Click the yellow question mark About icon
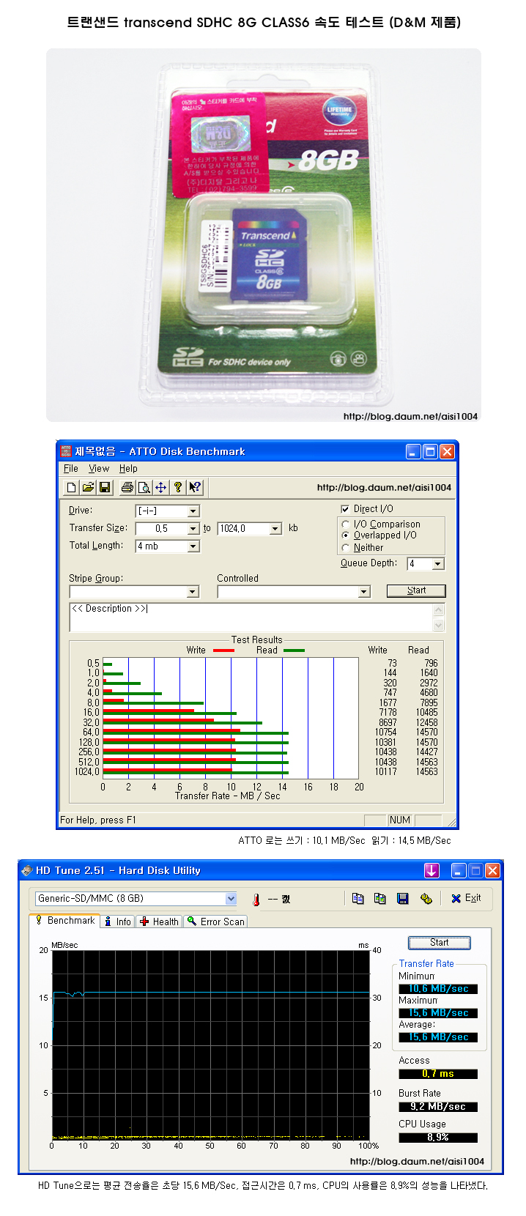The width and height of the screenshot is (526, 1216). 178,487
